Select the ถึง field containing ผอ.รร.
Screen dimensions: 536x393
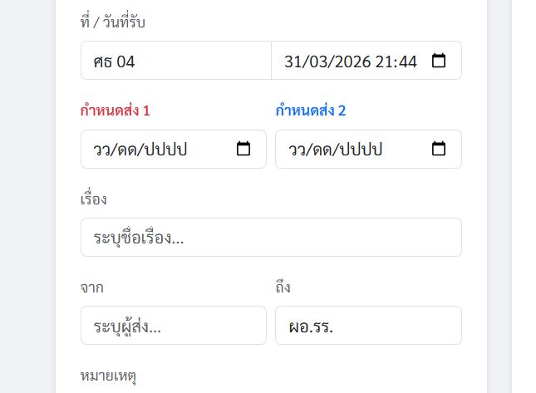pyautogui.click(x=368, y=326)
